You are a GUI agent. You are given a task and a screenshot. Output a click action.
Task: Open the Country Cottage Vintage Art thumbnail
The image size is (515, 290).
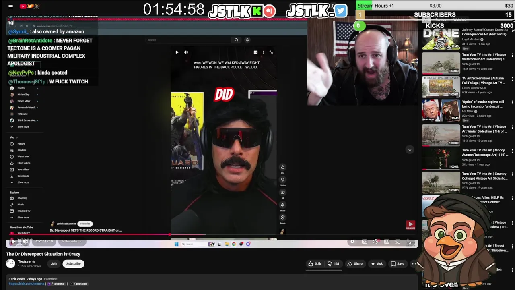[441, 182]
